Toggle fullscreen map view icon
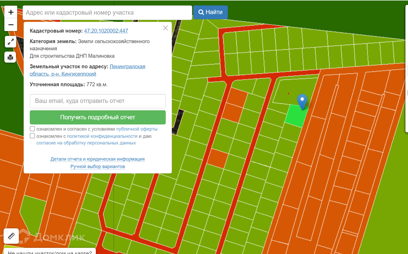Screen dimensions: 408x254 point(11,42)
